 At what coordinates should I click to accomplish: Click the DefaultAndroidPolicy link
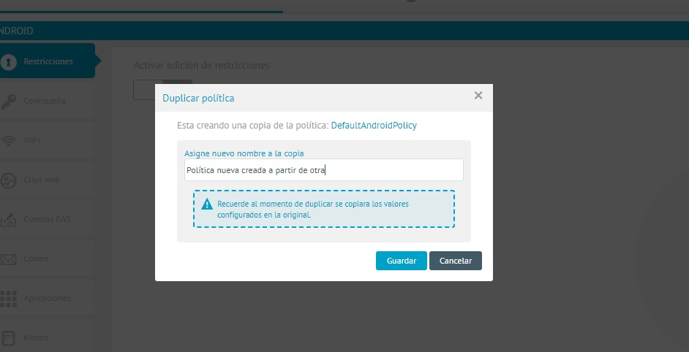tap(374, 126)
